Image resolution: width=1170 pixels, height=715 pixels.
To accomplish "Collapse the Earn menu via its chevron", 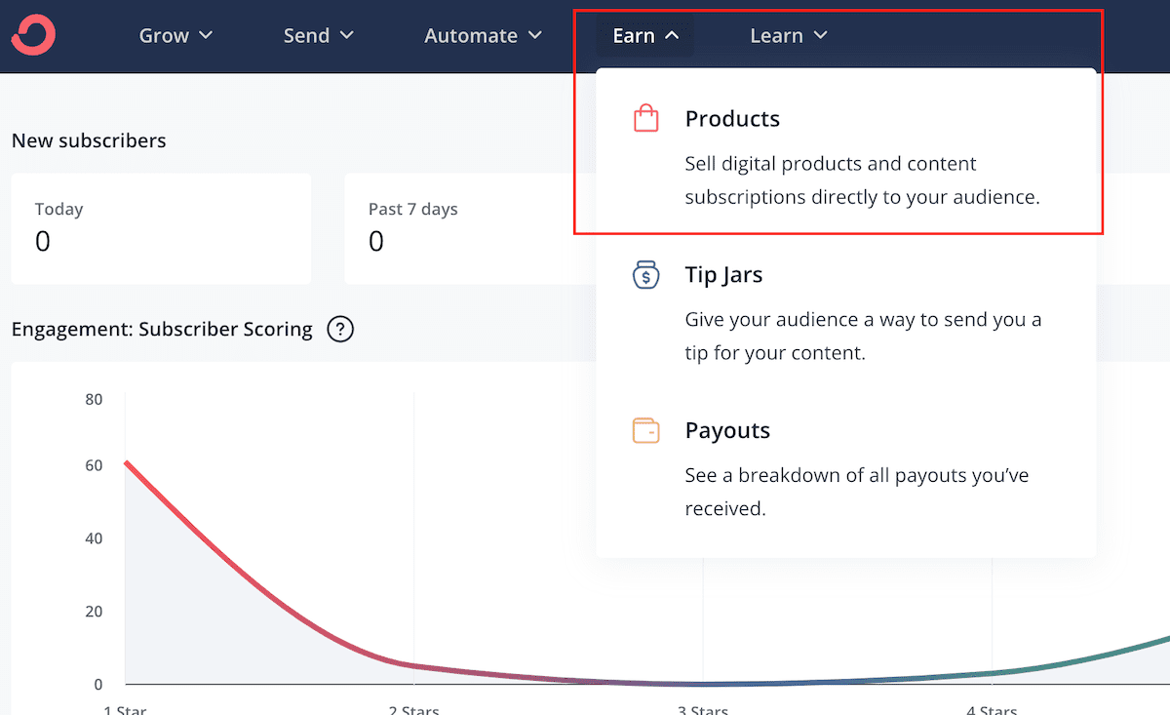I will coord(672,35).
